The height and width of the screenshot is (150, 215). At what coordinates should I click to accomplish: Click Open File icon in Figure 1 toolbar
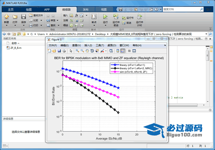point(54,51)
